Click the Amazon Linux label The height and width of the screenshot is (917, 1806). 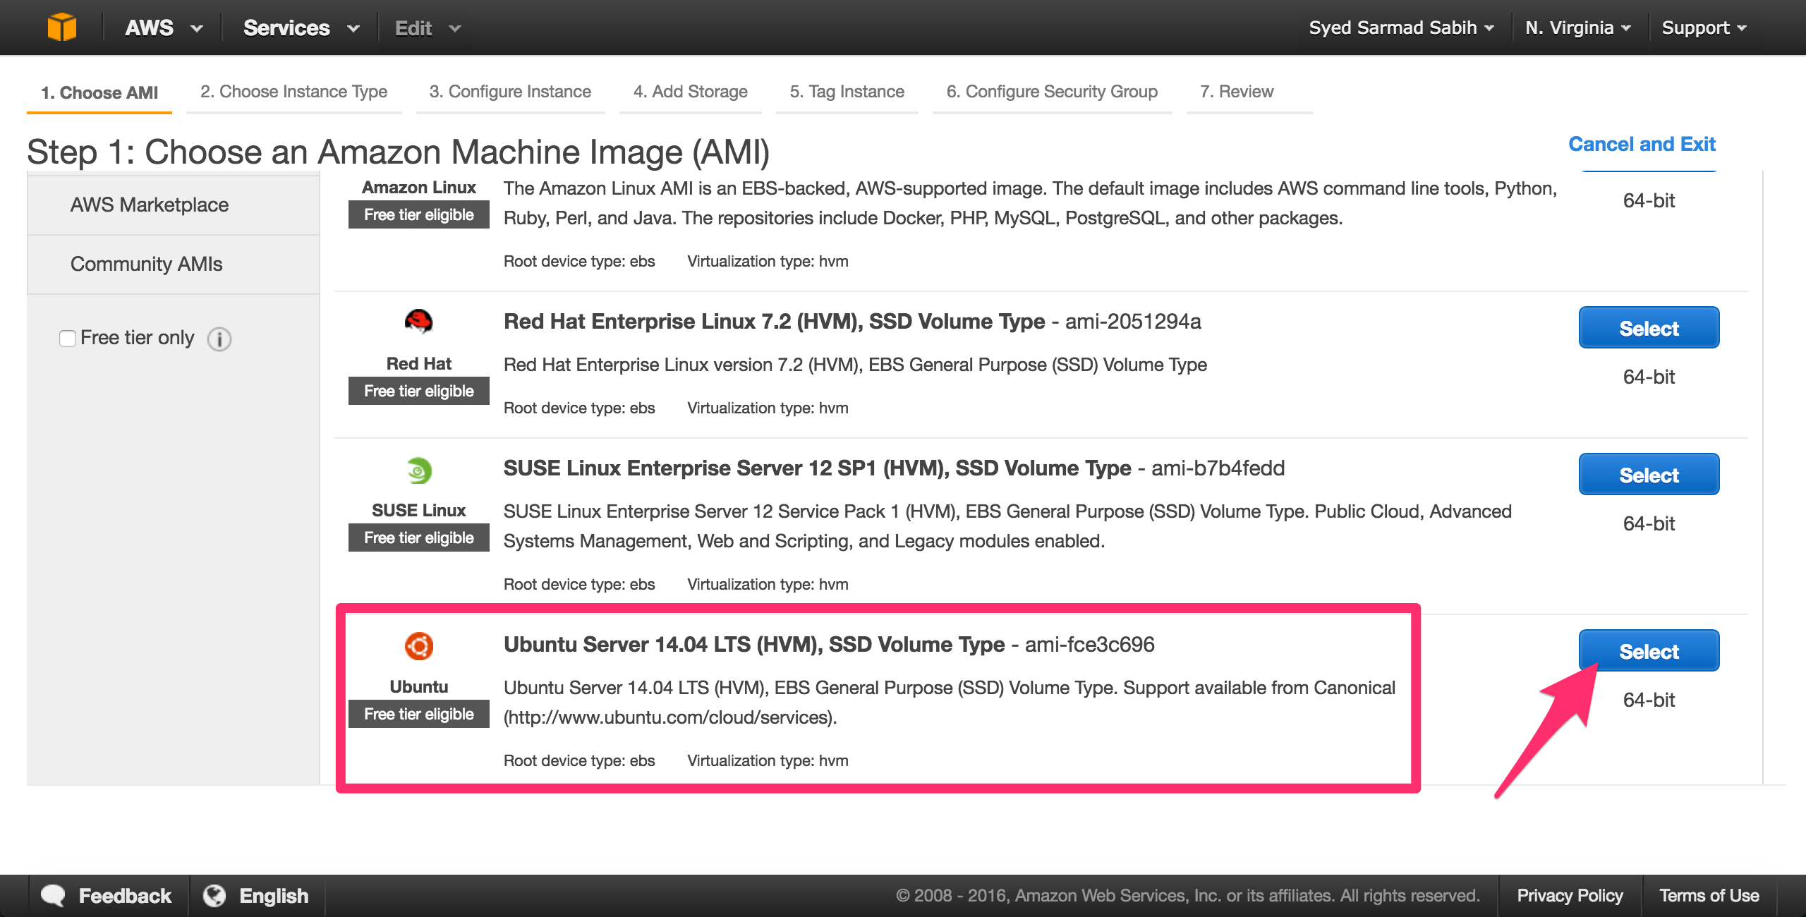point(419,188)
